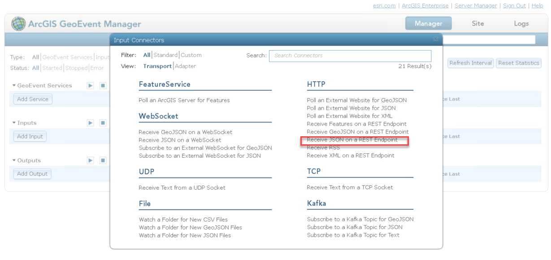
Task: Set Type filter to GeoEvent Services
Action: pos(68,57)
